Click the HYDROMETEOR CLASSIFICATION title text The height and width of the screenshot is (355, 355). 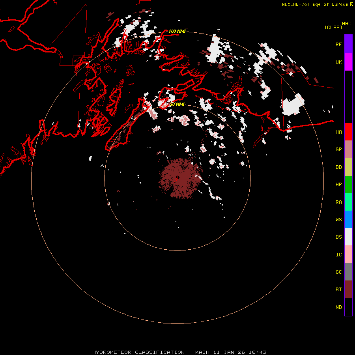click(138, 352)
